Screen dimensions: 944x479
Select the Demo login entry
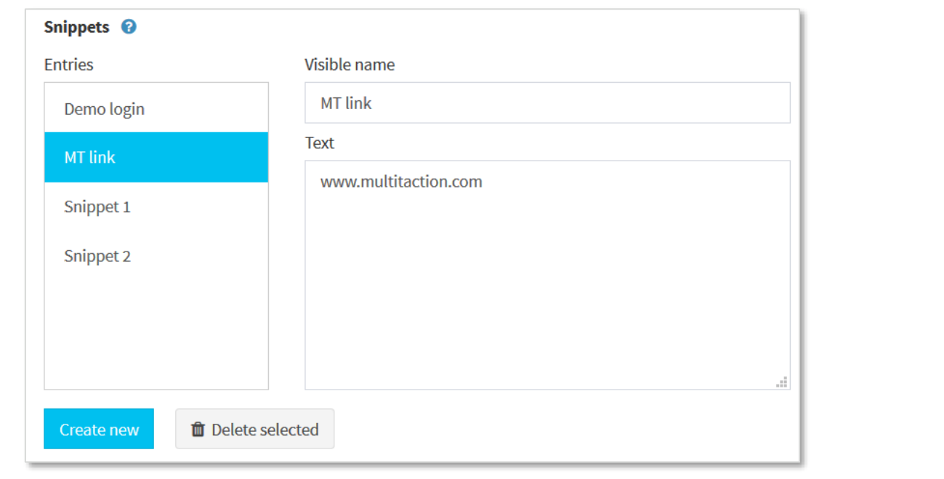pyautogui.click(x=105, y=108)
